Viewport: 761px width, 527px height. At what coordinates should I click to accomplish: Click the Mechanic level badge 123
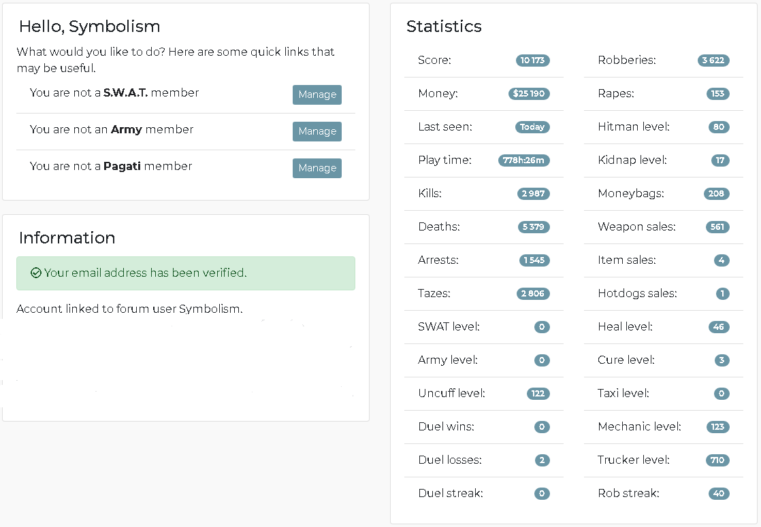pyautogui.click(x=718, y=426)
